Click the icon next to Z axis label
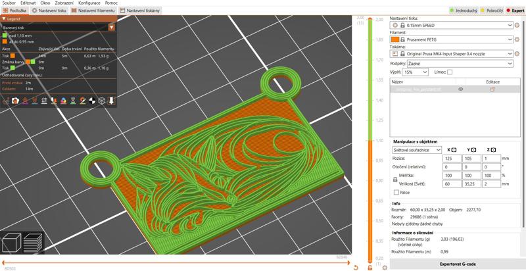Screen dimensions: 526x271 [x=494, y=150]
